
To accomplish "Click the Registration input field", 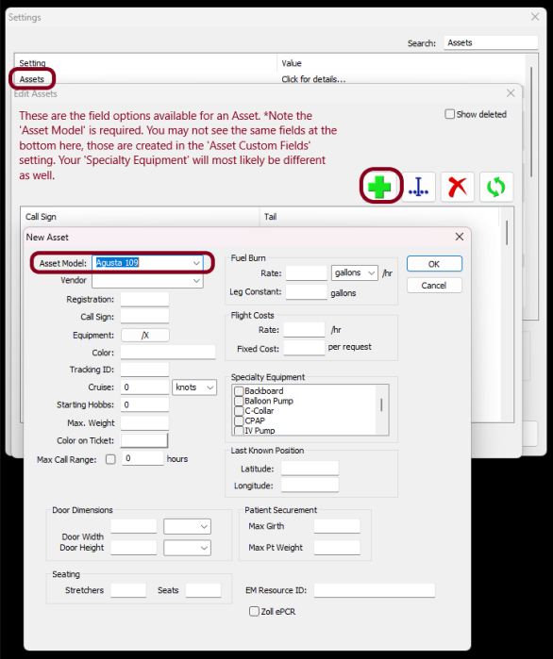I will 144,299.
